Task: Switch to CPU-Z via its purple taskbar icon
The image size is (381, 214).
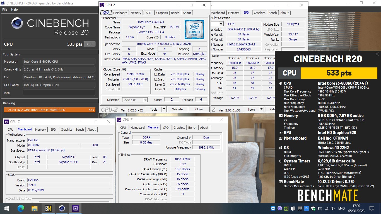Action: (x=75, y=208)
